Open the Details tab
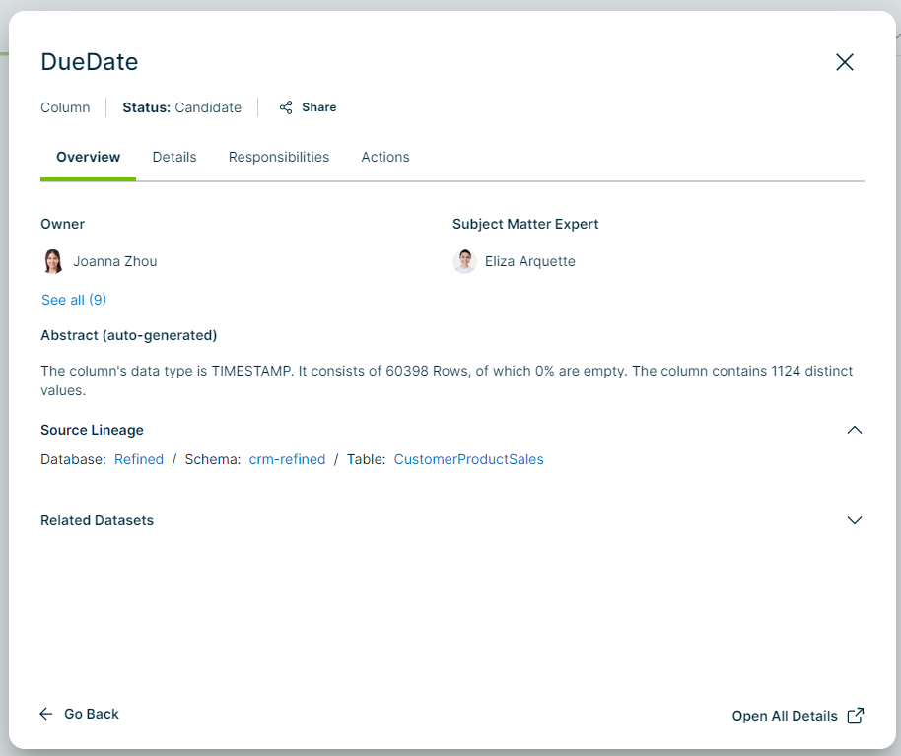 point(174,157)
